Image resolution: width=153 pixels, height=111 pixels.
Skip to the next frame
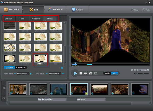pyautogui.click(x=85, y=73)
